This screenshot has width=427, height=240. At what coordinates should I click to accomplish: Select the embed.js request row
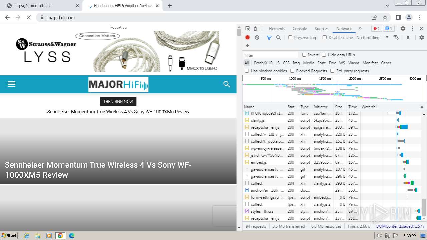pos(334,162)
